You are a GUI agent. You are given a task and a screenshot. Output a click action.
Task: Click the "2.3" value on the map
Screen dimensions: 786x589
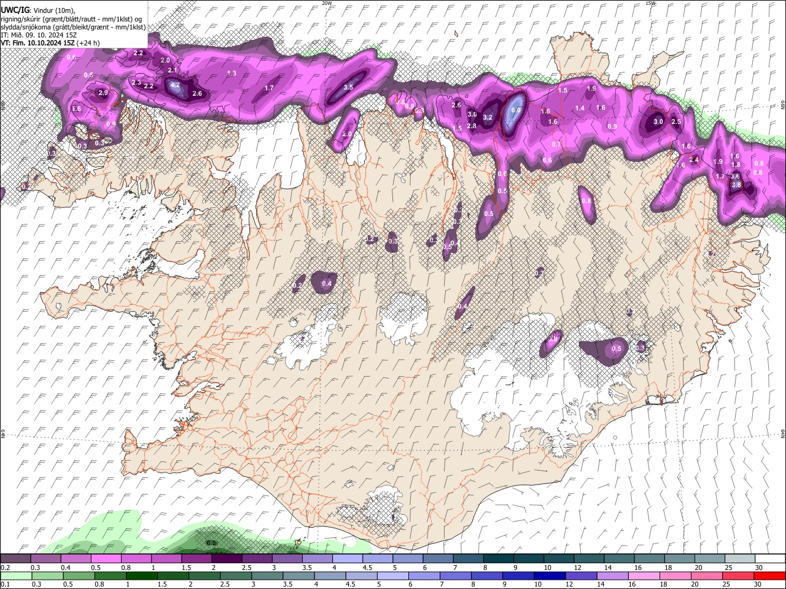pos(136,82)
